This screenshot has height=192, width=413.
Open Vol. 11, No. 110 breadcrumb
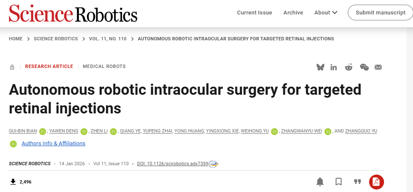click(108, 39)
